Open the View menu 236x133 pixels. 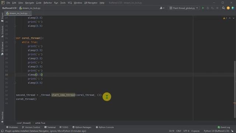point(21,3)
